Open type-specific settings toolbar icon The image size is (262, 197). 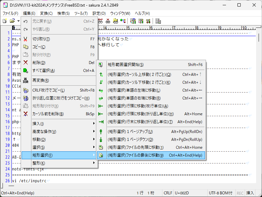pyautogui.click(x=141, y=21)
